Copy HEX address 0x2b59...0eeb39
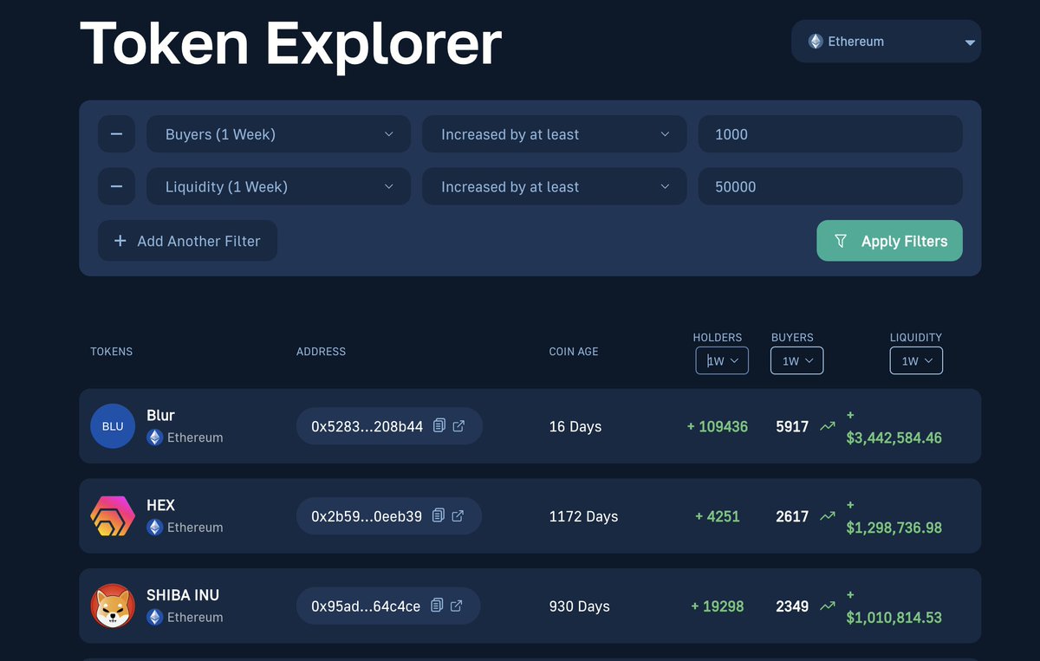The height and width of the screenshot is (661, 1040). (439, 515)
